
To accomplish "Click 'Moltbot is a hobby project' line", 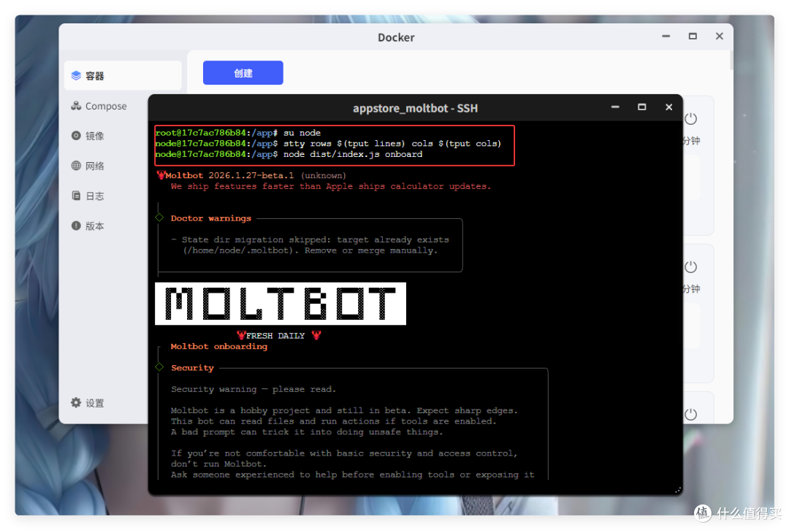I will click(x=344, y=411).
